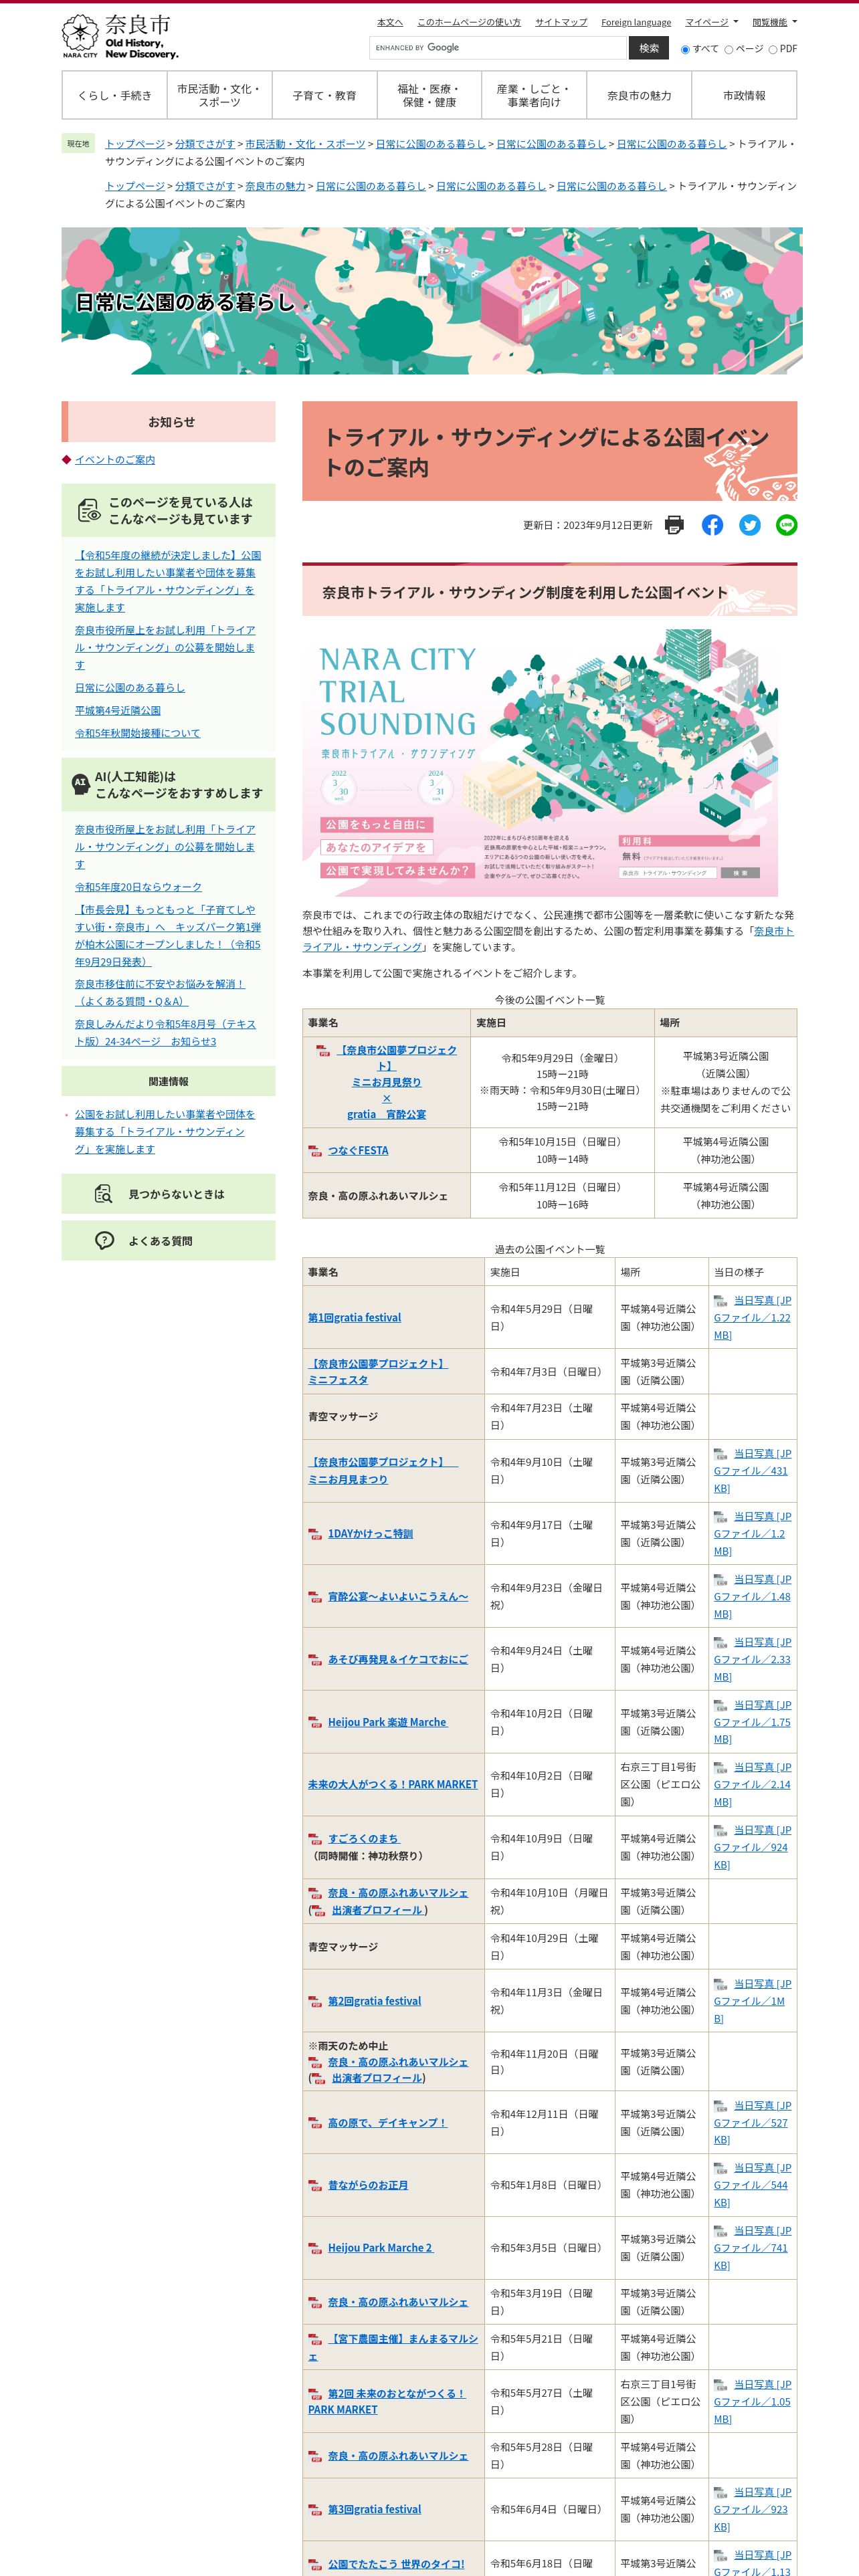Open 令和5年秋開始接種について sidebar link
This screenshot has height=2576, width=859.
pyautogui.click(x=137, y=733)
